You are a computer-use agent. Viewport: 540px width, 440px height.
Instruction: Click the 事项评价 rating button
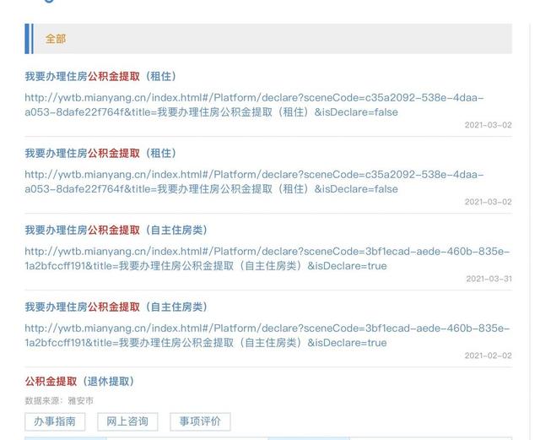click(x=201, y=421)
